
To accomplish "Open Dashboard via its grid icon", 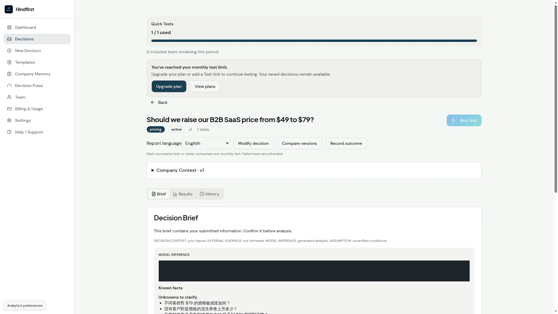I will (9, 27).
